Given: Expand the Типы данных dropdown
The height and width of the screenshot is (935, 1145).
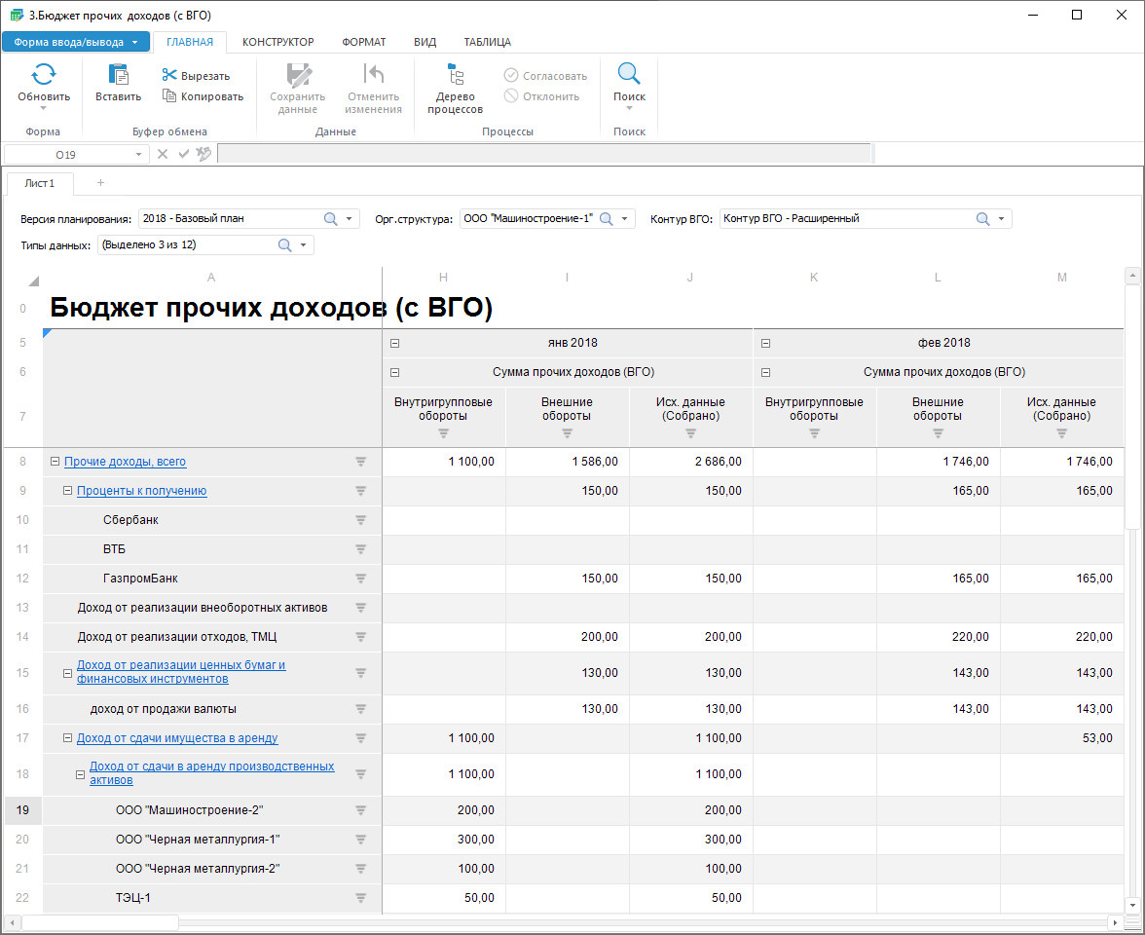Looking at the screenshot, I should 304,245.
